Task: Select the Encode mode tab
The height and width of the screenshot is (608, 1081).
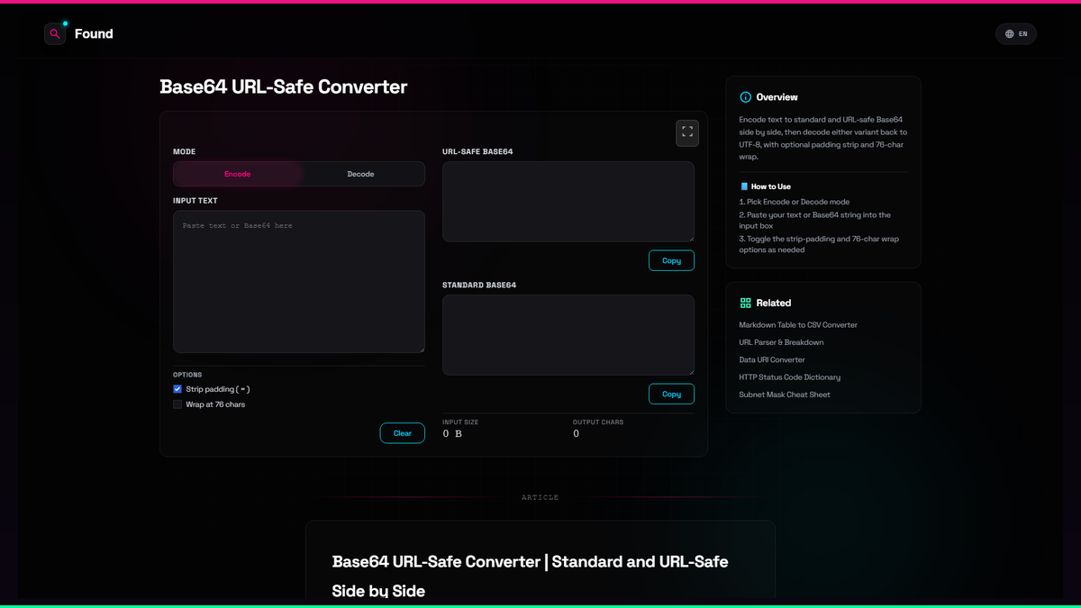Action: [238, 174]
